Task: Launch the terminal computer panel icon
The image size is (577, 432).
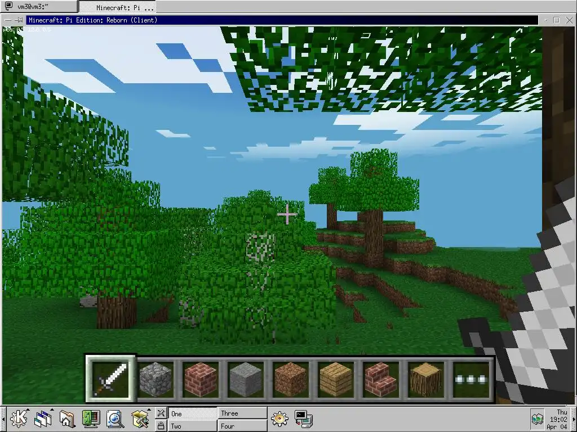Action: [x=304, y=418]
